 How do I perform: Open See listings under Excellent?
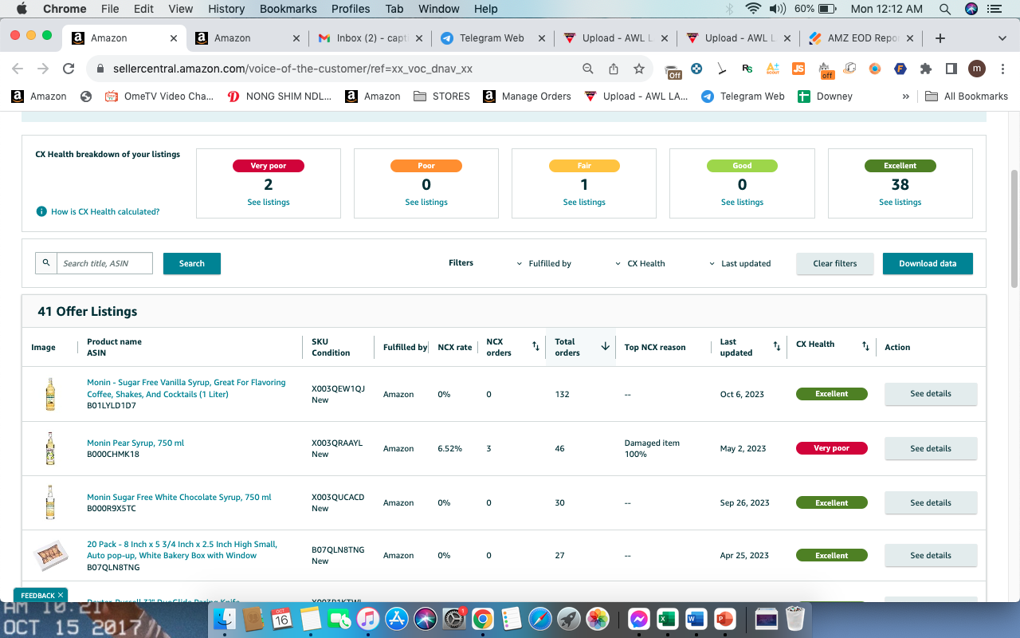(900, 203)
